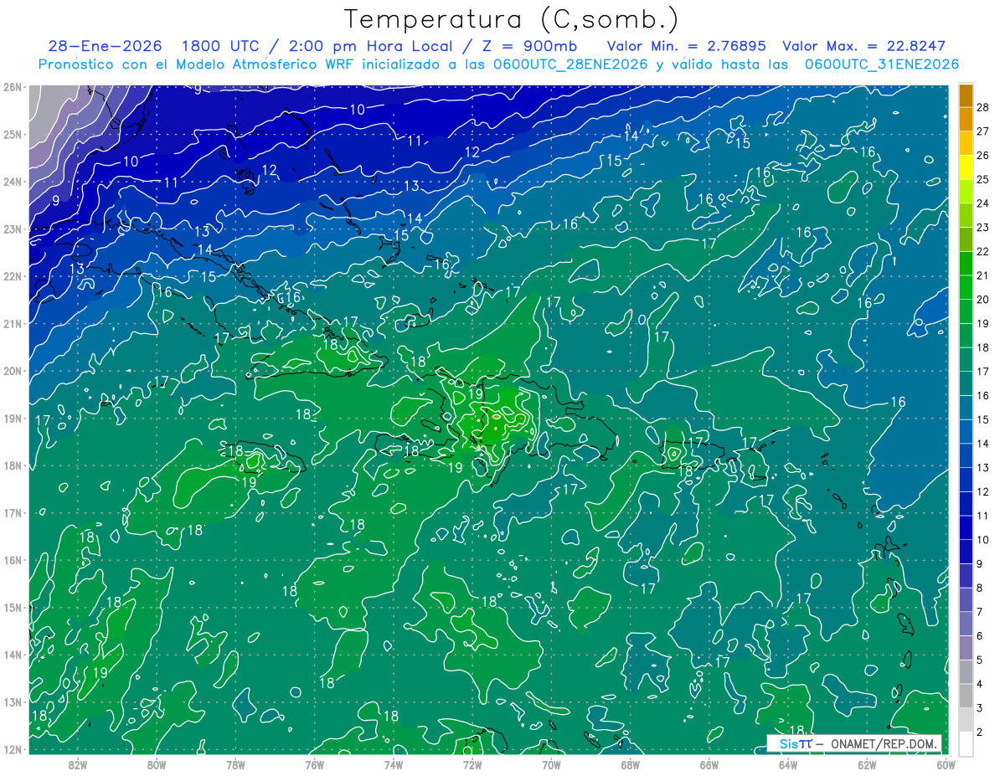Screen dimensions: 1005x776
Task: Click the 28 label on color scale
Action: click(982, 107)
